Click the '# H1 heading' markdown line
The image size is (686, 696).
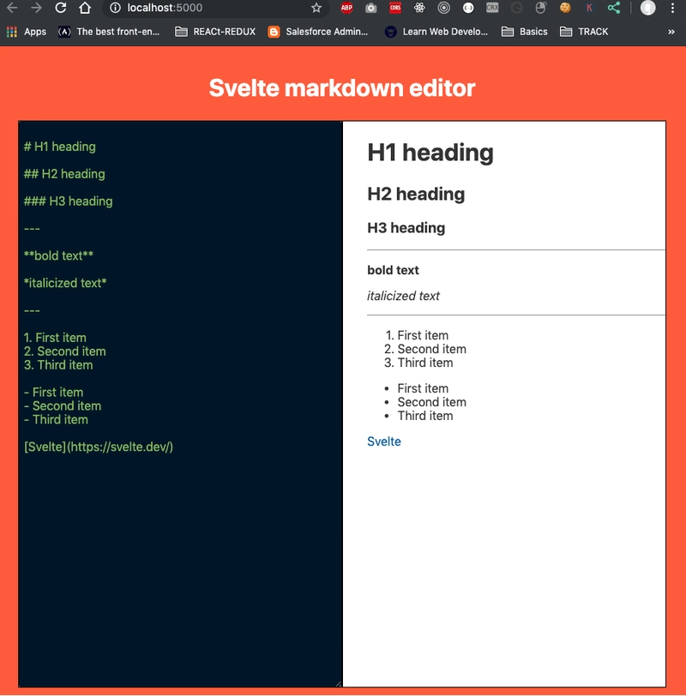[x=60, y=147]
